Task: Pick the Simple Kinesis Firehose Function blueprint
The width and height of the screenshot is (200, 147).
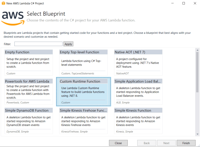Action: pos(83,121)
